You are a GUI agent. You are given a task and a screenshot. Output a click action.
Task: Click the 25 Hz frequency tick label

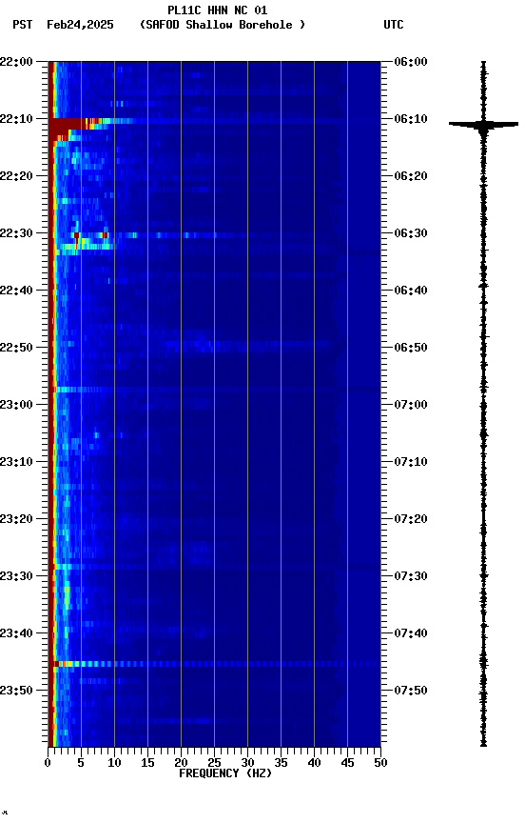214,763
